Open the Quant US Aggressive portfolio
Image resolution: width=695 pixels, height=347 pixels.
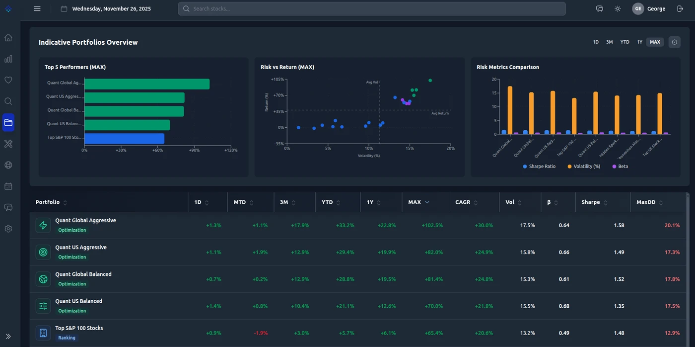tap(81, 247)
